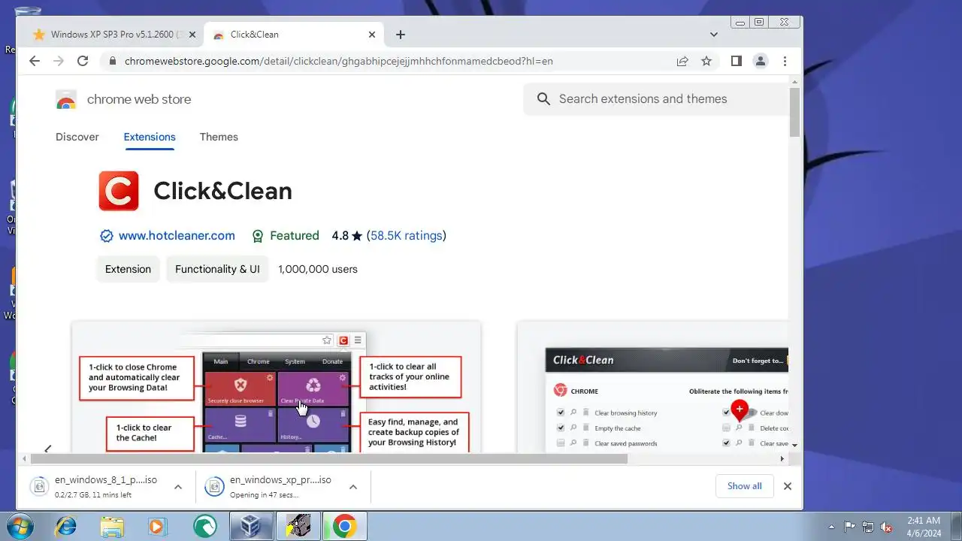The height and width of the screenshot is (541, 962).
Task: Expand the tab search dropdown arrow
Action: click(x=714, y=35)
